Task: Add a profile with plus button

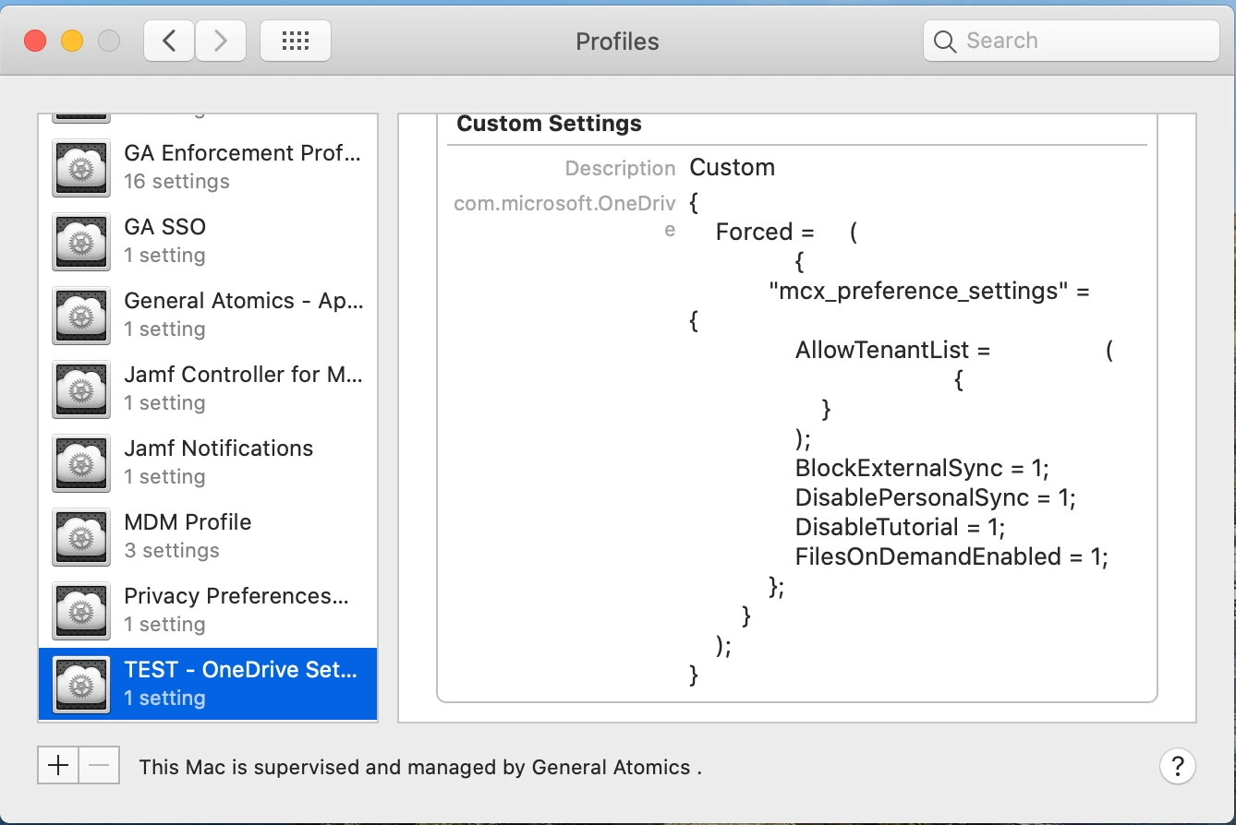Action: click(x=58, y=765)
